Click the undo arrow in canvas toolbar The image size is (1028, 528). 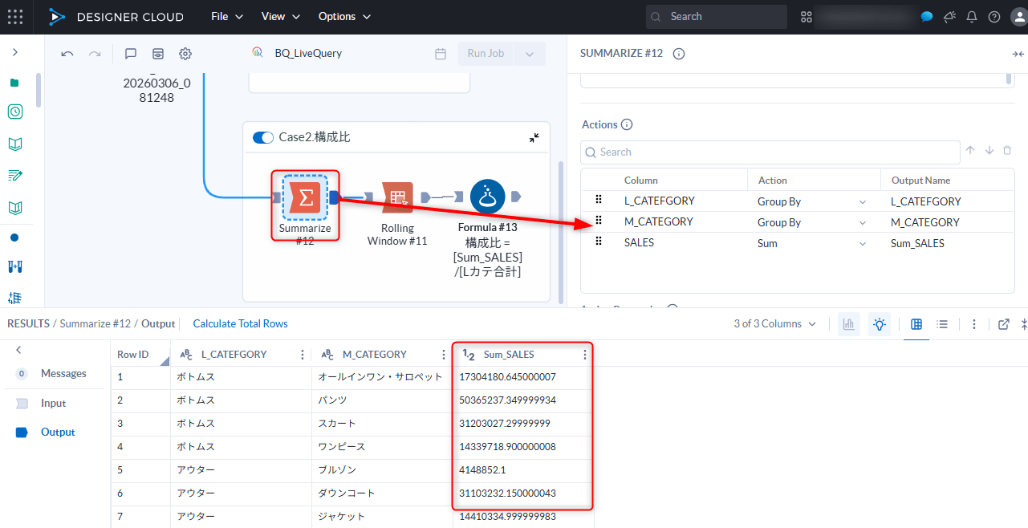coord(67,54)
